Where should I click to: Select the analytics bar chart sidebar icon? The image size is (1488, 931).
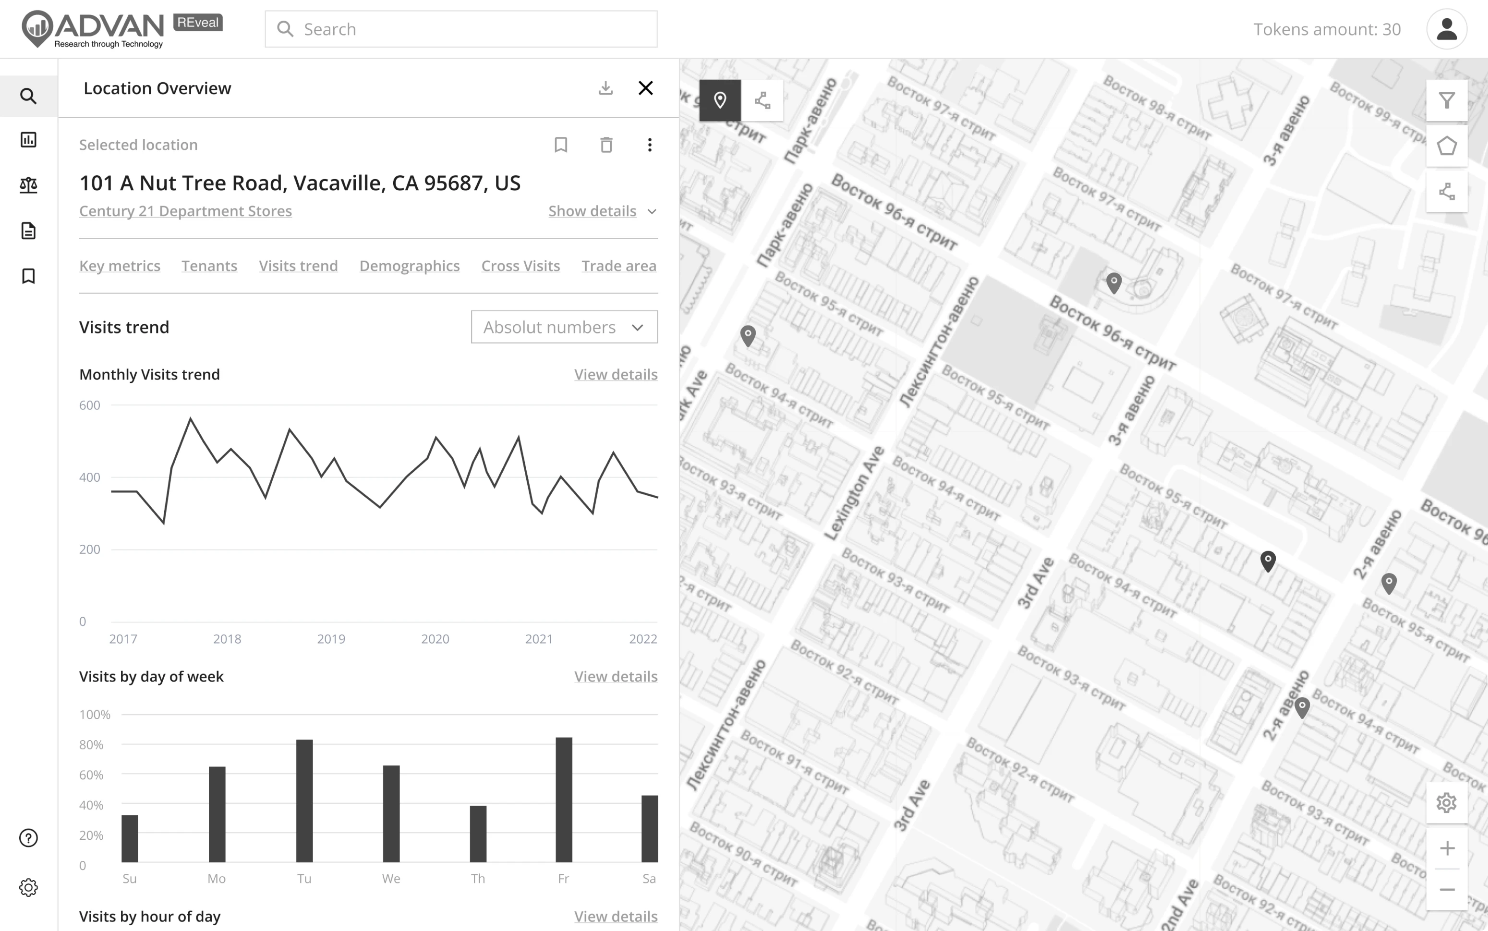coord(28,140)
